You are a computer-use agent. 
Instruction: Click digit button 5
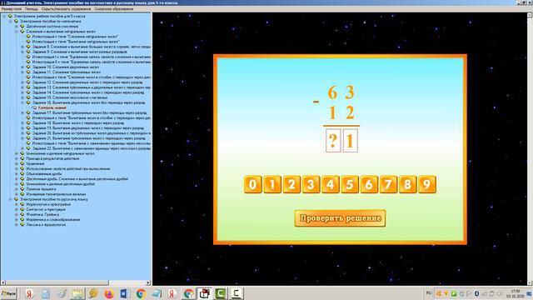[x=350, y=184]
